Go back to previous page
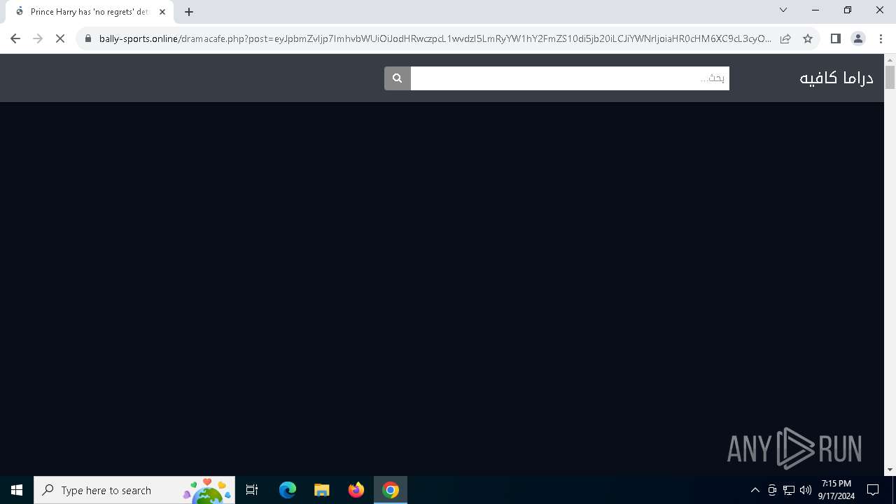This screenshot has width=896, height=504. (15, 38)
